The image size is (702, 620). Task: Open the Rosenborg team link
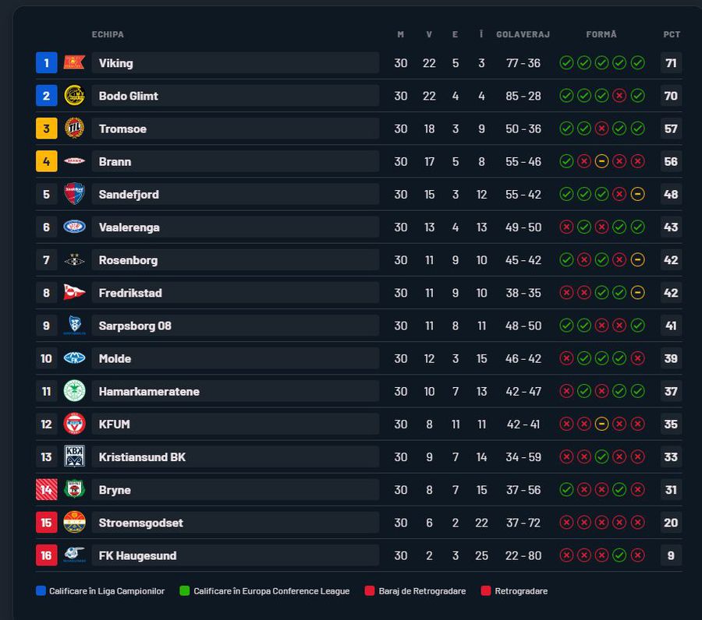pos(128,260)
